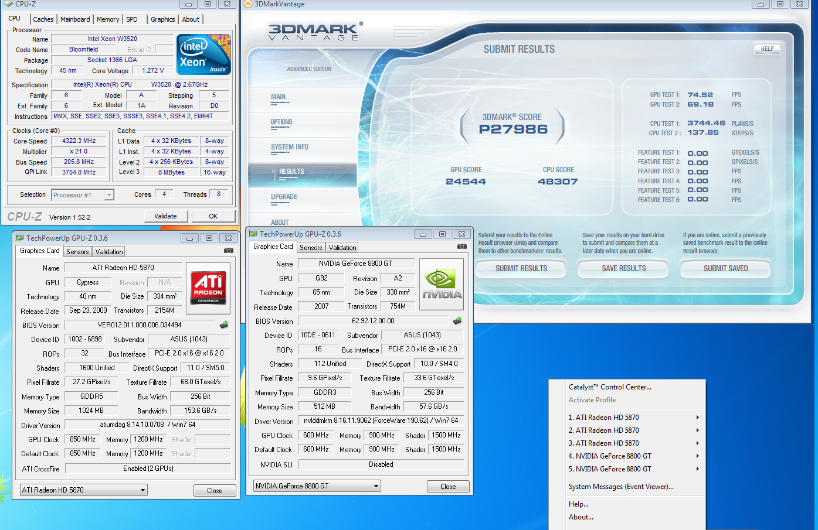
Task: Click the CPU-Z title bar icon
Action: [8, 4]
